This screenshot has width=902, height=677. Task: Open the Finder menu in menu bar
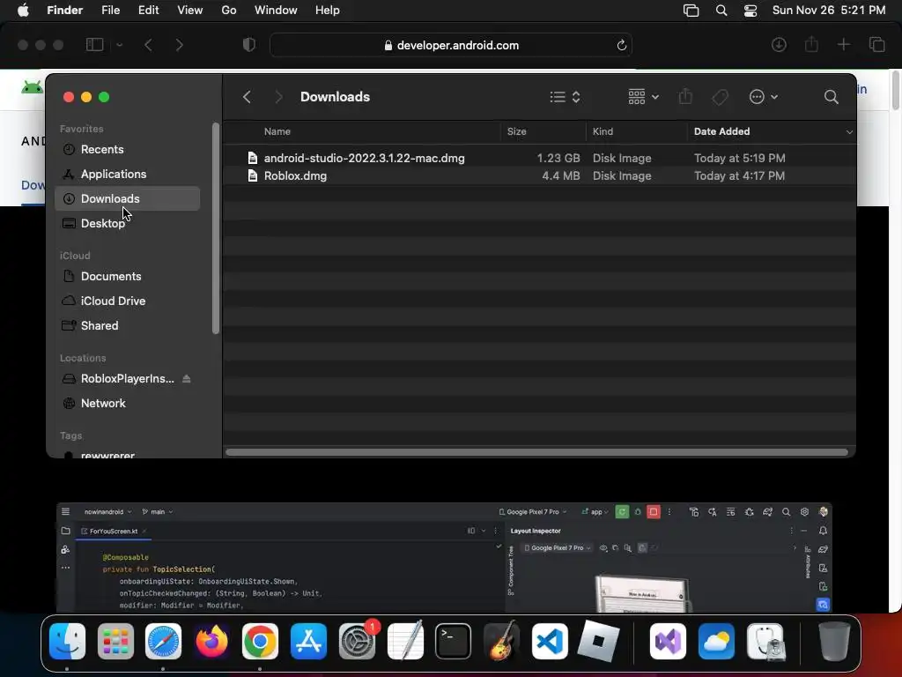(64, 11)
